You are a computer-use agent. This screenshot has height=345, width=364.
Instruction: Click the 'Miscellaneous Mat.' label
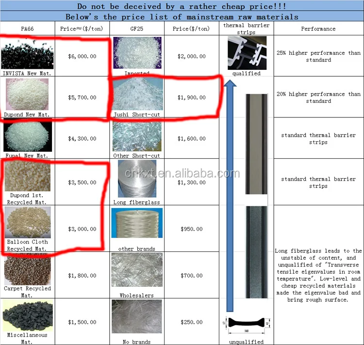tap(27, 339)
